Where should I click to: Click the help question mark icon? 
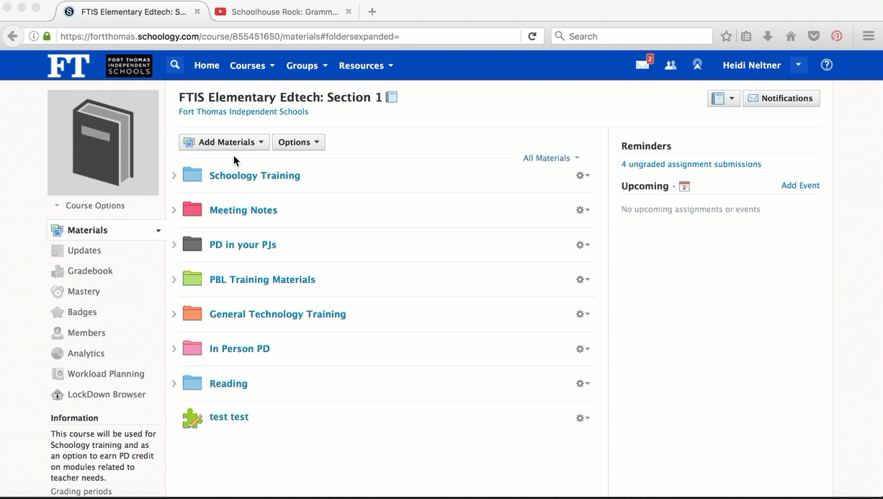[x=827, y=65]
